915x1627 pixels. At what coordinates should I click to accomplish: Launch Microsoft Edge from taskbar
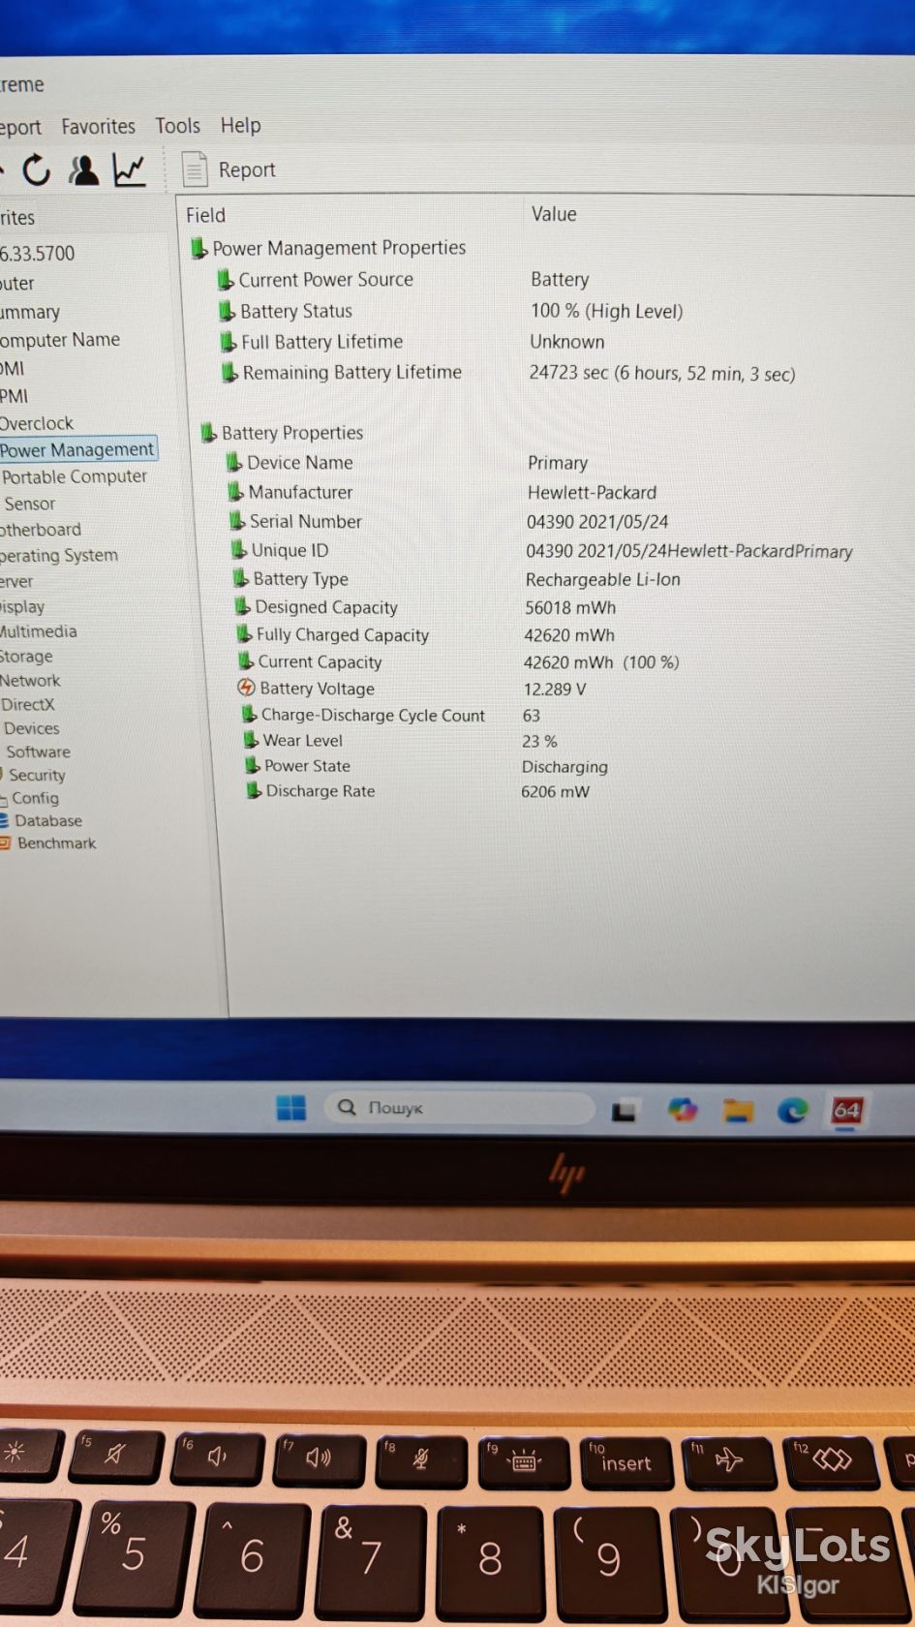(792, 1110)
